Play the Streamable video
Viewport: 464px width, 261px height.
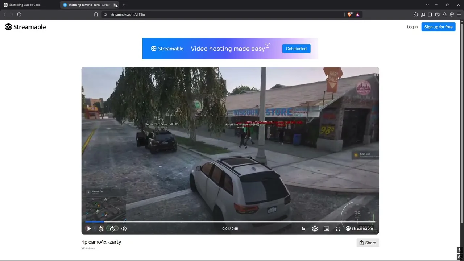[89, 229]
